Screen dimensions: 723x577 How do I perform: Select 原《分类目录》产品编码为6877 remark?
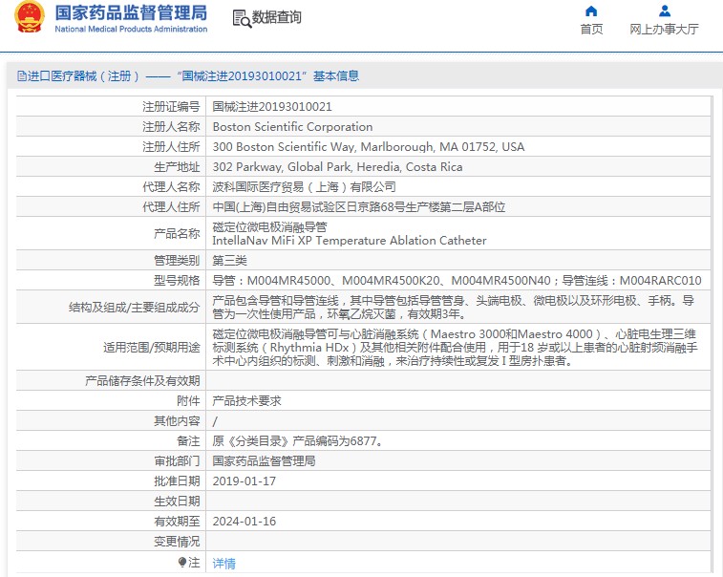tap(298, 441)
